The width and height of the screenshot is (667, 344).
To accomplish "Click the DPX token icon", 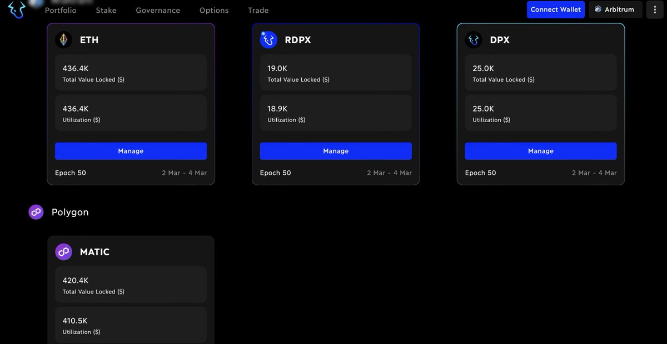I will 474,40.
